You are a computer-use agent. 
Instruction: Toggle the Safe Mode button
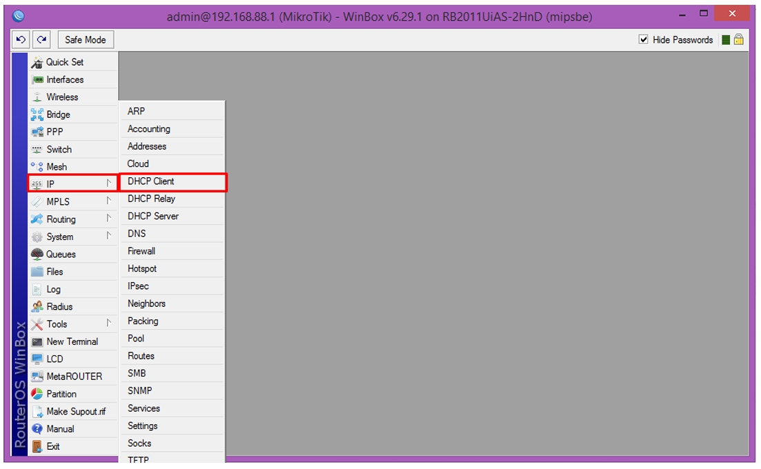pos(86,40)
